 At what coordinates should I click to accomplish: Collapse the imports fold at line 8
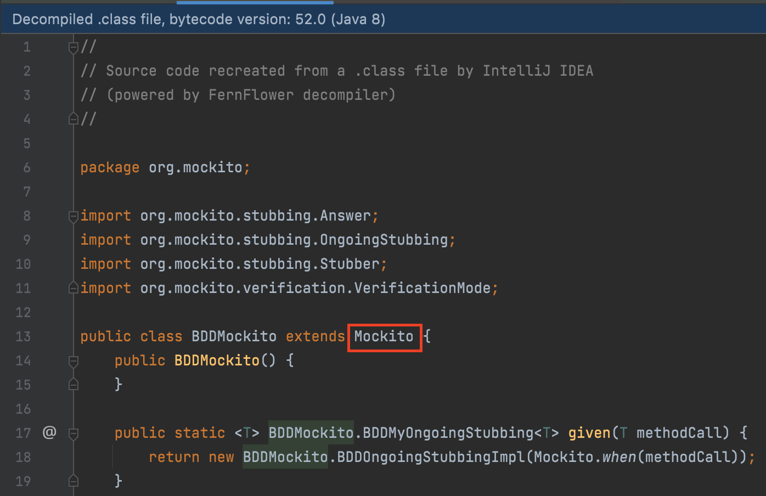(74, 216)
